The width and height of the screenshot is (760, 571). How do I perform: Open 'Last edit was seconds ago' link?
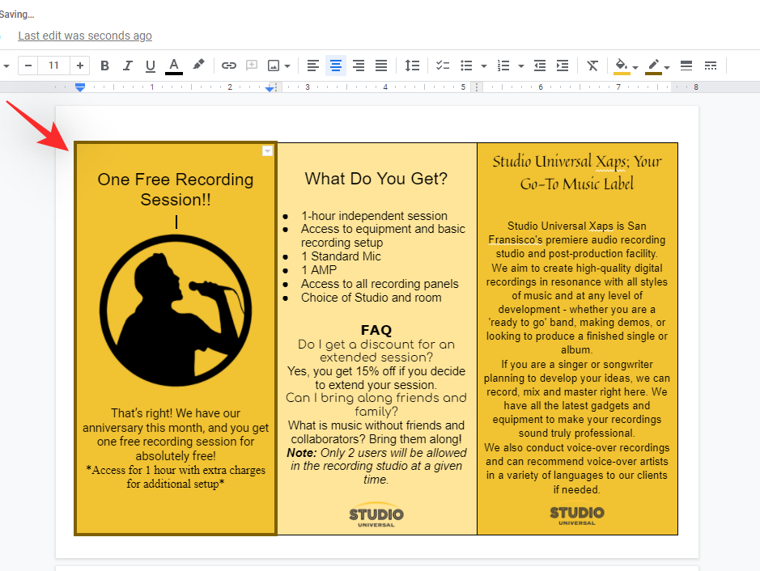(x=85, y=36)
